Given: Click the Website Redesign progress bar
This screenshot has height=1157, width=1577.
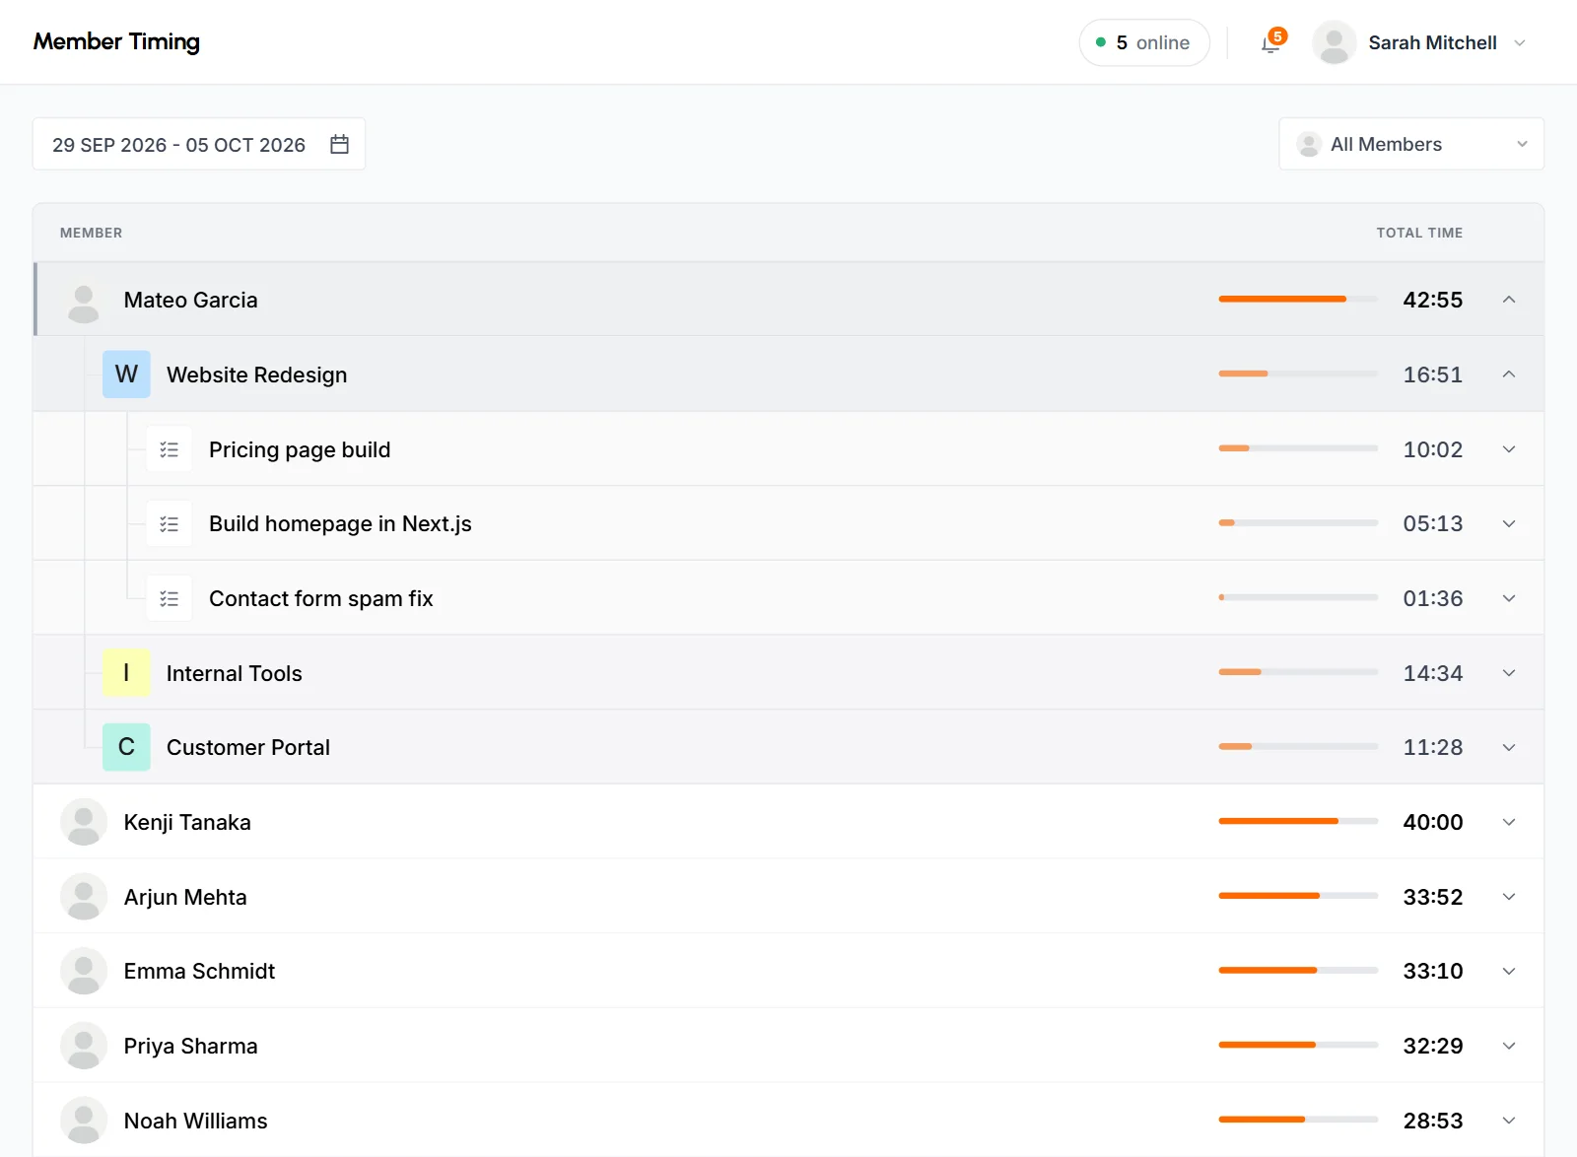Looking at the screenshot, I should coord(1298,374).
